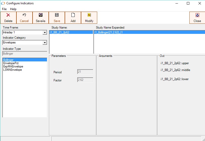Expand the Indicator Category dropdown

tap(45, 43)
